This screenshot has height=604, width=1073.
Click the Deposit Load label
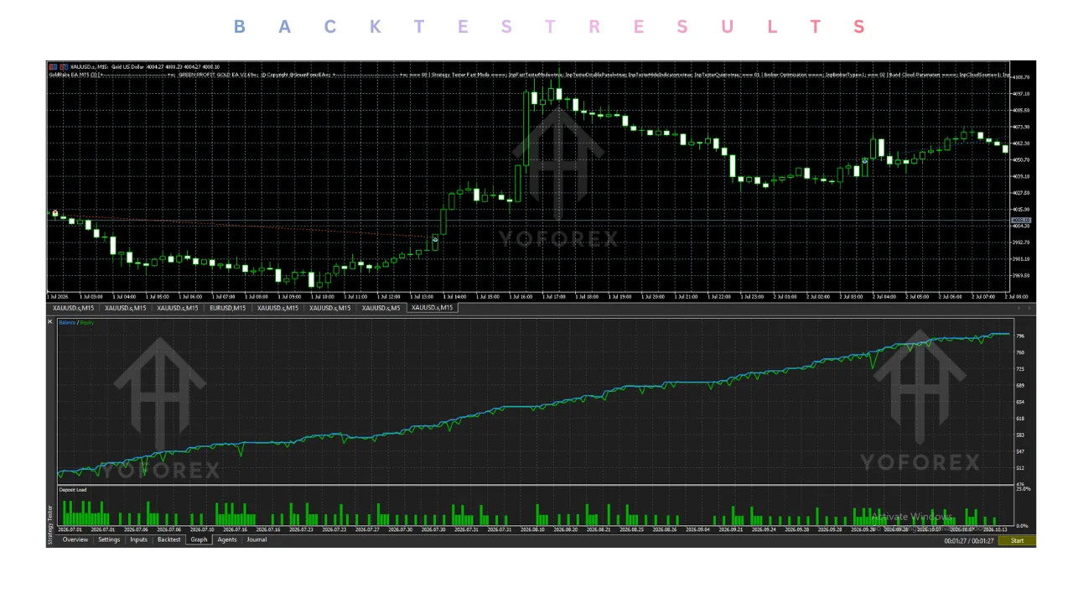click(73, 490)
